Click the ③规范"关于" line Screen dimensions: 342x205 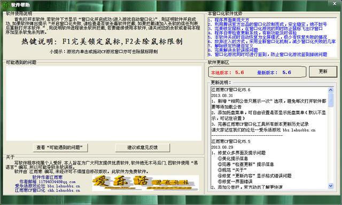232,170
